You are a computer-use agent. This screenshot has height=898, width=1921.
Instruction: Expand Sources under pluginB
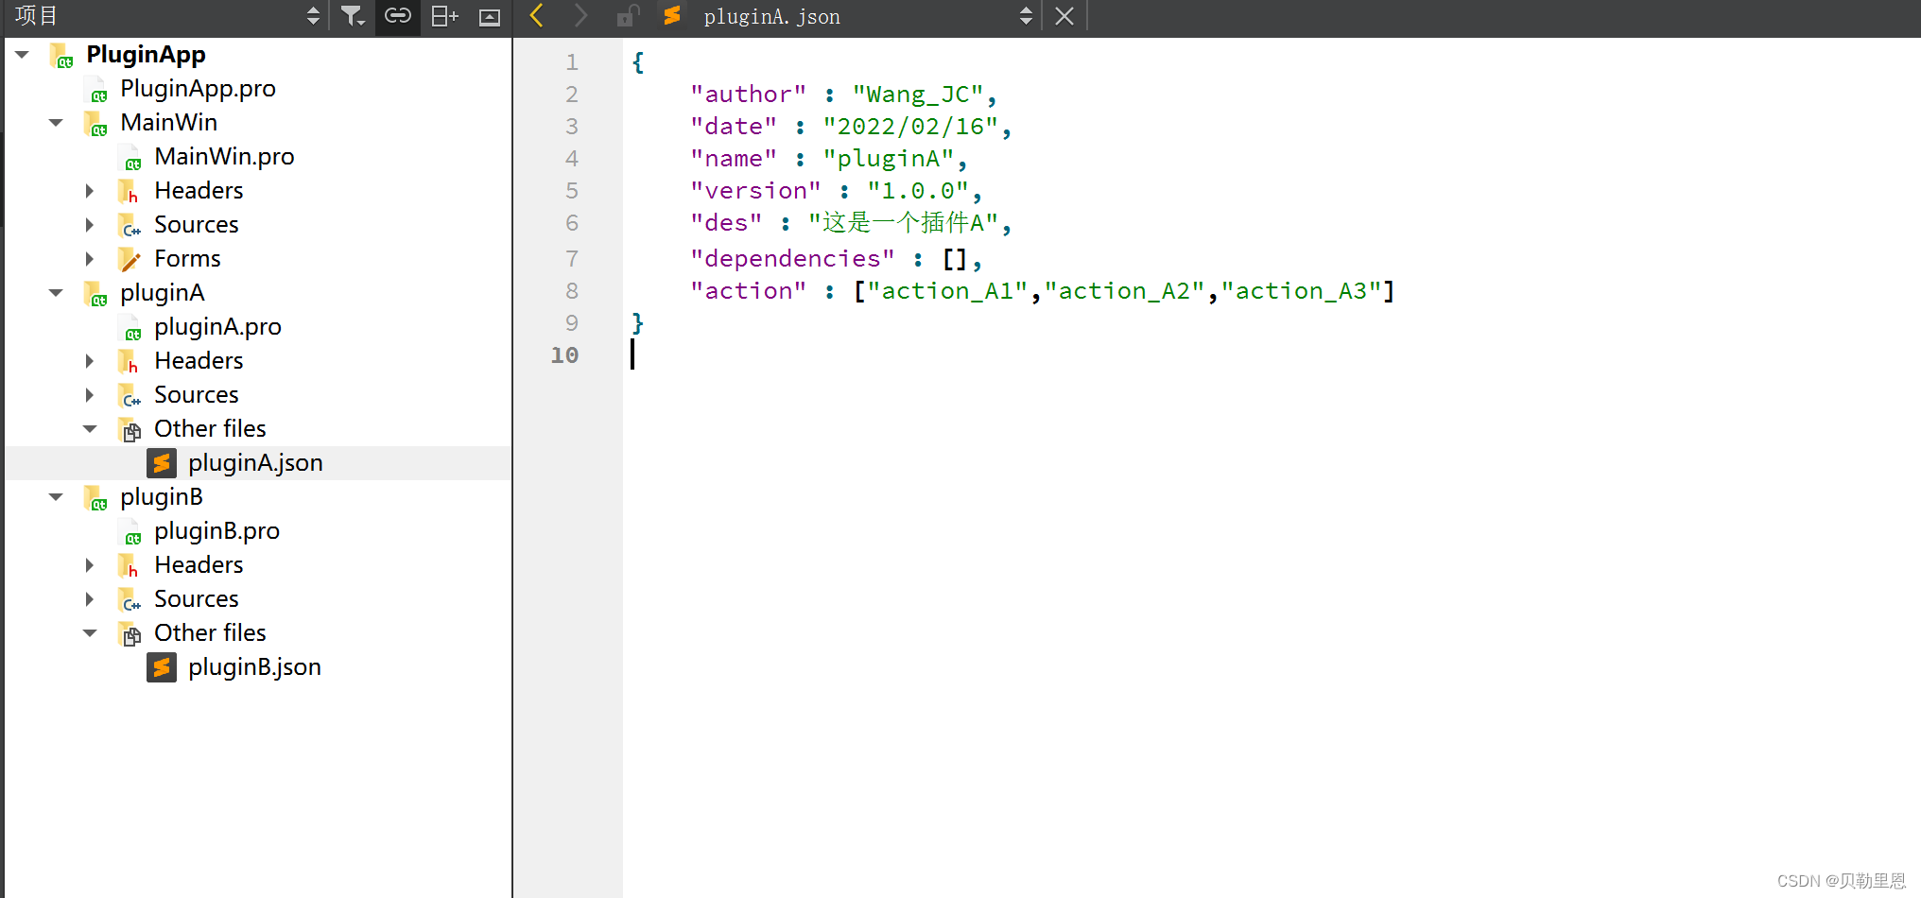tap(90, 599)
